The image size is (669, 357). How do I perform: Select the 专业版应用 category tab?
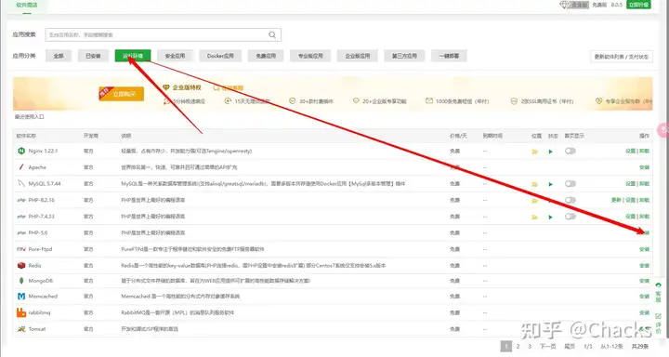[310, 56]
